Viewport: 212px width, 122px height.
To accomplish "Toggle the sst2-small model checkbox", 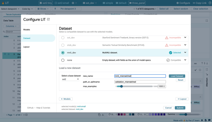I will [x=56, y=3].
